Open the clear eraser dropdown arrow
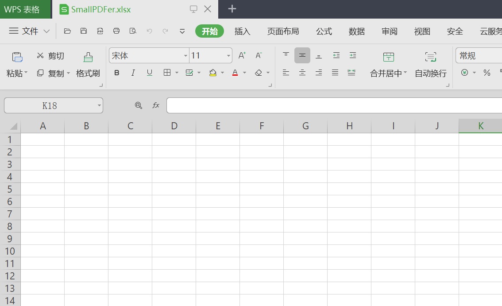The image size is (502, 306). click(268, 73)
